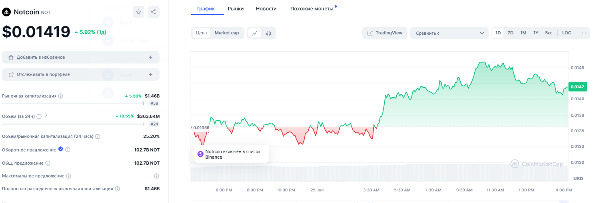Open the TradingView chart button
The height and width of the screenshot is (203, 597).
385,33
